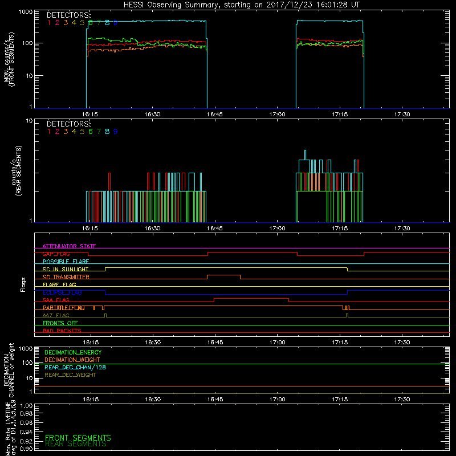Image resolution: width=456 pixels, height=456 pixels.
Task: Select green detector 6 in rear segments legend
Action: click(91, 132)
